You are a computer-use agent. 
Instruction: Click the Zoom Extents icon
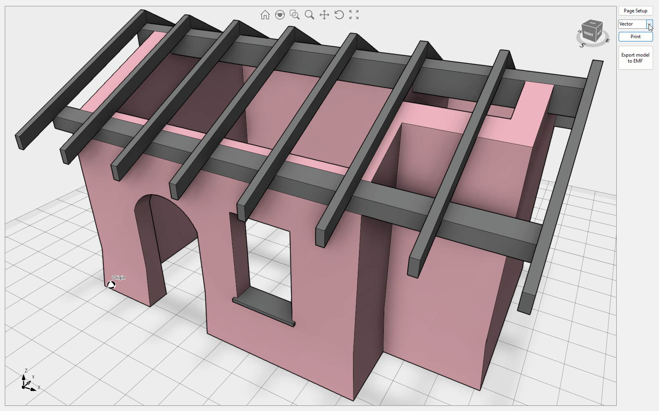[x=354, y=15]
